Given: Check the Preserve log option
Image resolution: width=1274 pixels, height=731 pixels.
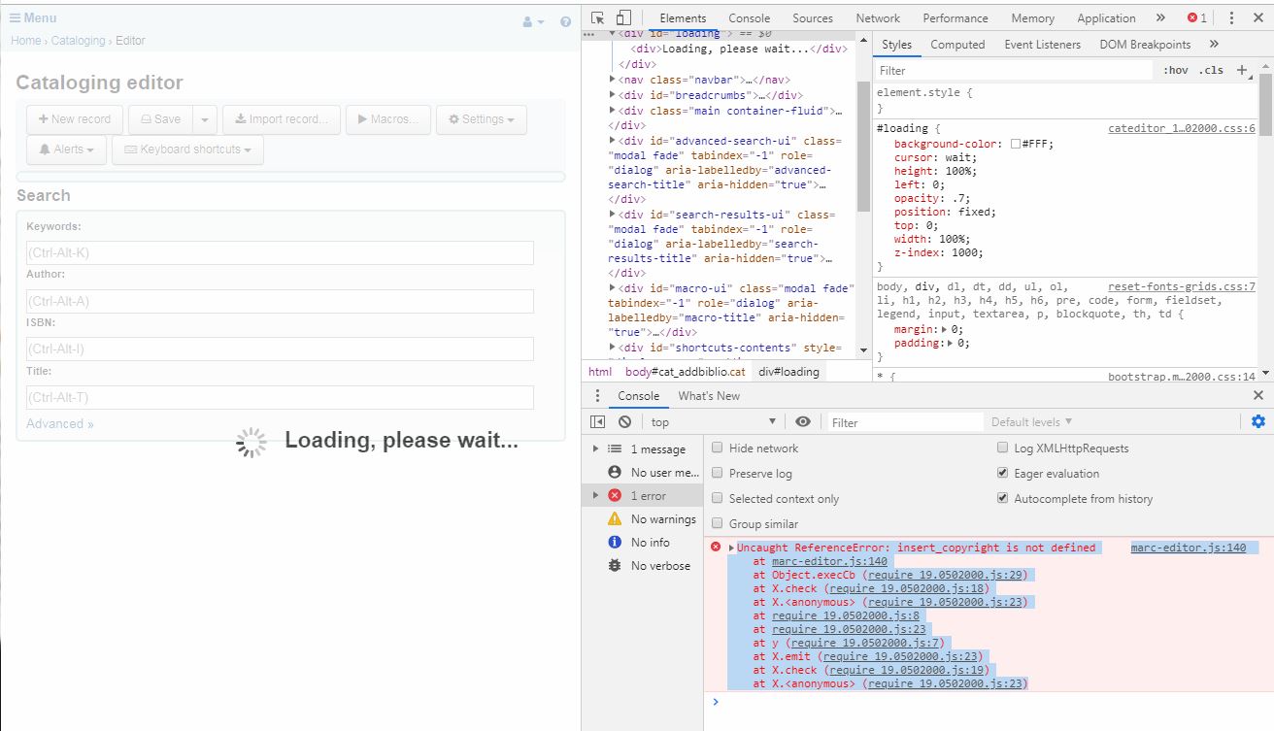Looking at the screenshot, I should (x=718, y=474).
